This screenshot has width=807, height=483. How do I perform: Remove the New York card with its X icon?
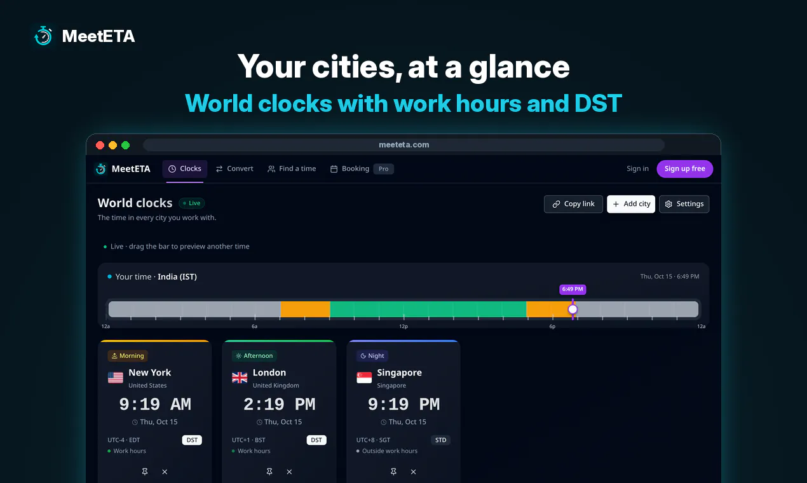165,472
